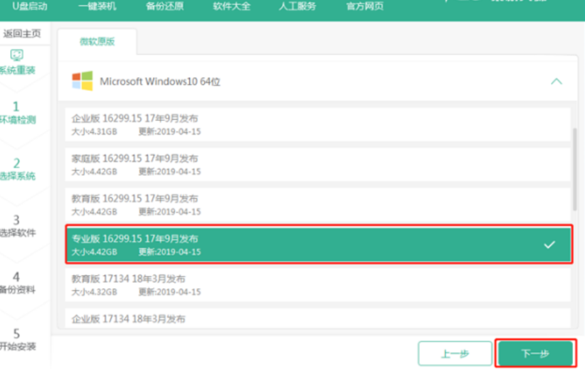The width and height of the screenshot is (585, 374).
Task: Open the 软件大全 menu item
Action: [232, 6]
